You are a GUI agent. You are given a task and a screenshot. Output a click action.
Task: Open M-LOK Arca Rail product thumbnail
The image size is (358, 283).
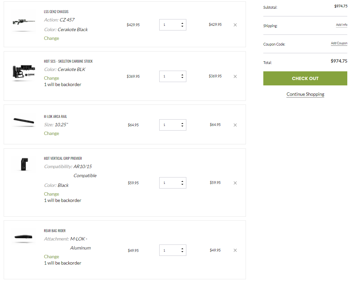click(24, 121)
